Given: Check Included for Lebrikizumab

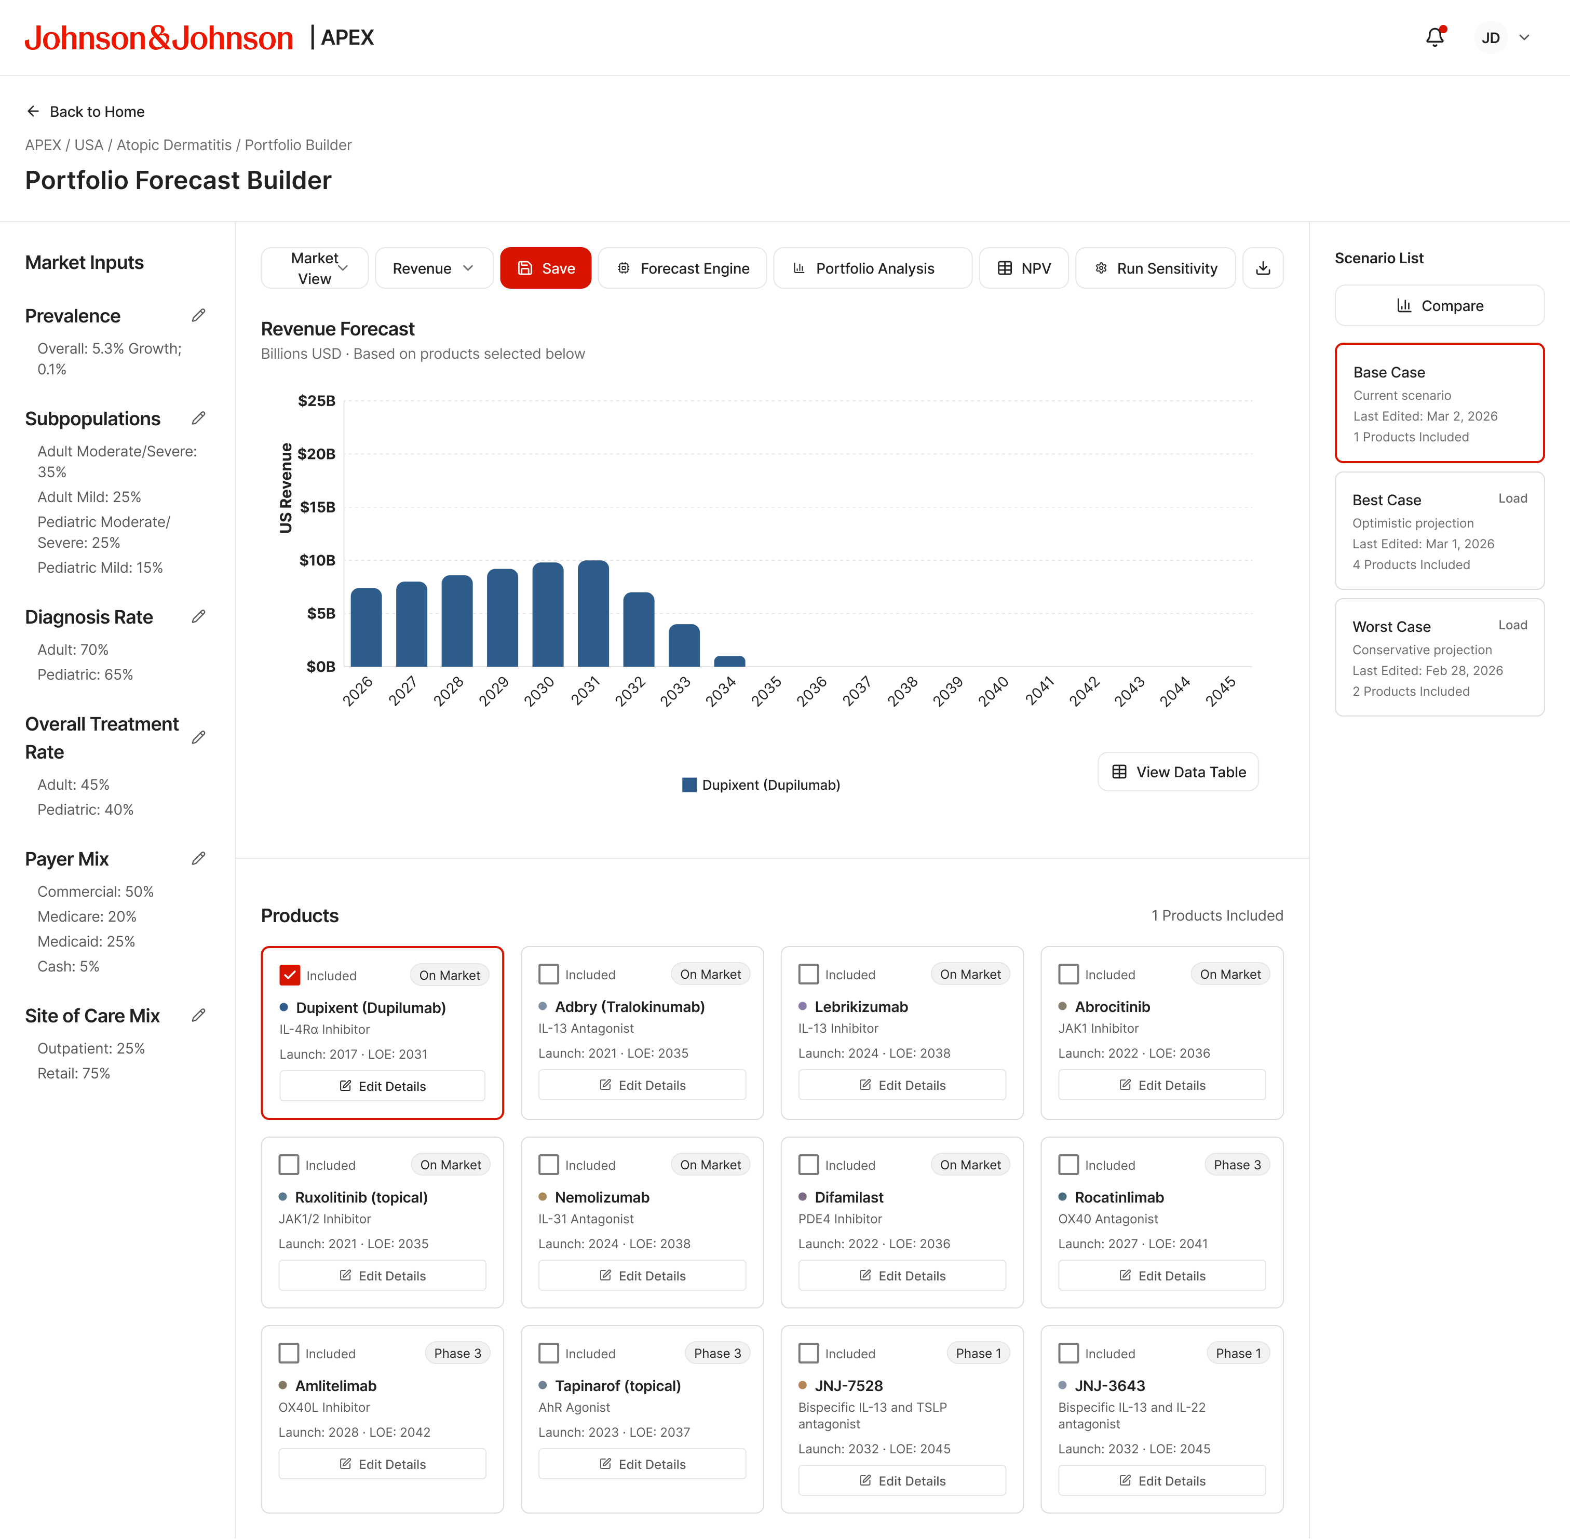Looking at the screenshot, I should (x=809, y=974).
